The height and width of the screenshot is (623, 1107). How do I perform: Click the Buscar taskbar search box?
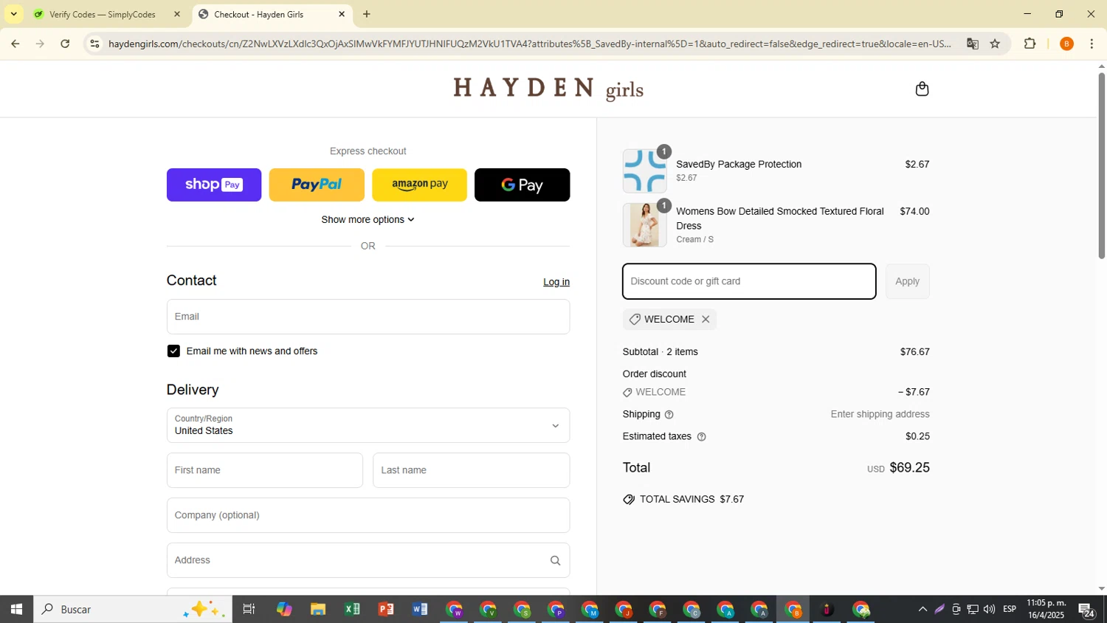(133, 610)
